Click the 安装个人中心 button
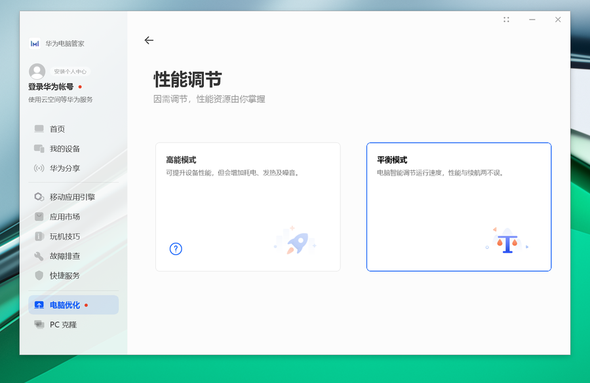590x383 pixels. coord(70,71)
